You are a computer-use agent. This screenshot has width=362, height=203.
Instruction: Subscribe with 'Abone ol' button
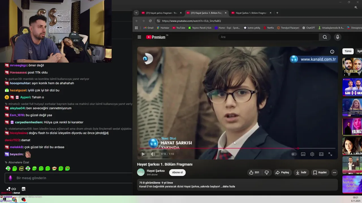click(x=177, y=172)
